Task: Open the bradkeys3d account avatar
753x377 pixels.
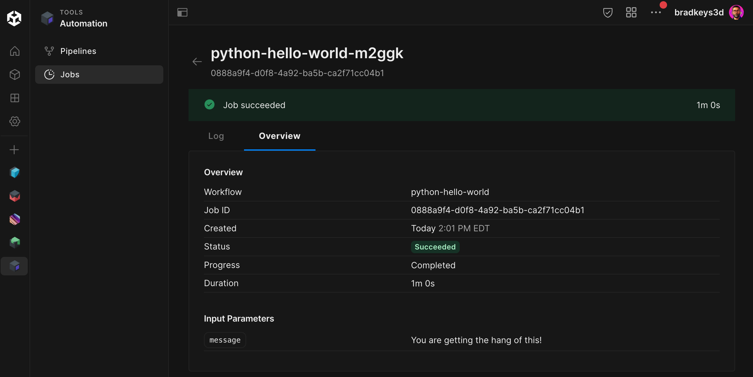Action: pyautogui.click(x=736, y=13)
